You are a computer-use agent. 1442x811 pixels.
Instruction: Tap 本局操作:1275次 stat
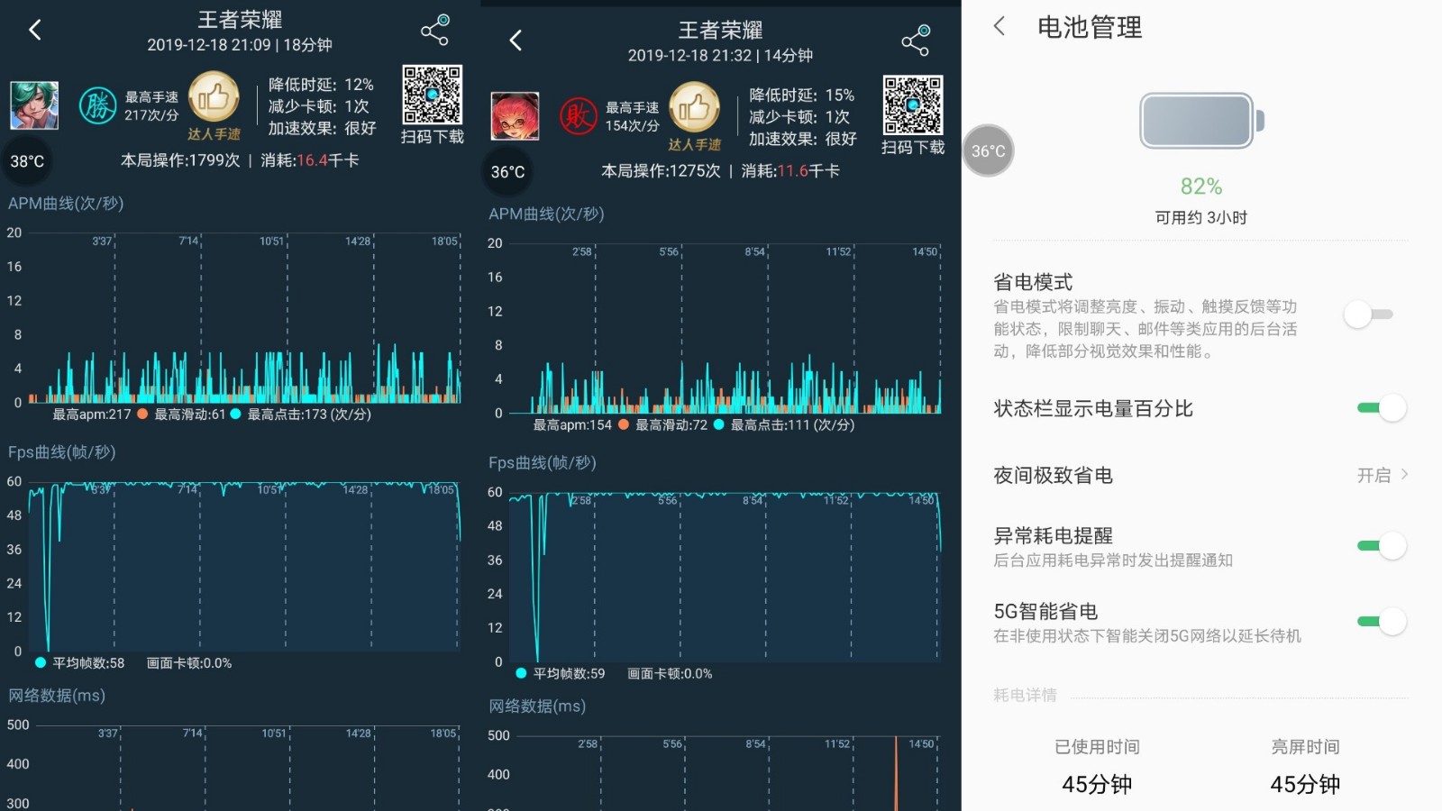click(661, 171)
